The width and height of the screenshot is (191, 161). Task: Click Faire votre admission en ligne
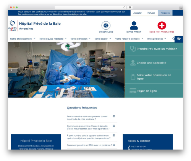(154, 77)
